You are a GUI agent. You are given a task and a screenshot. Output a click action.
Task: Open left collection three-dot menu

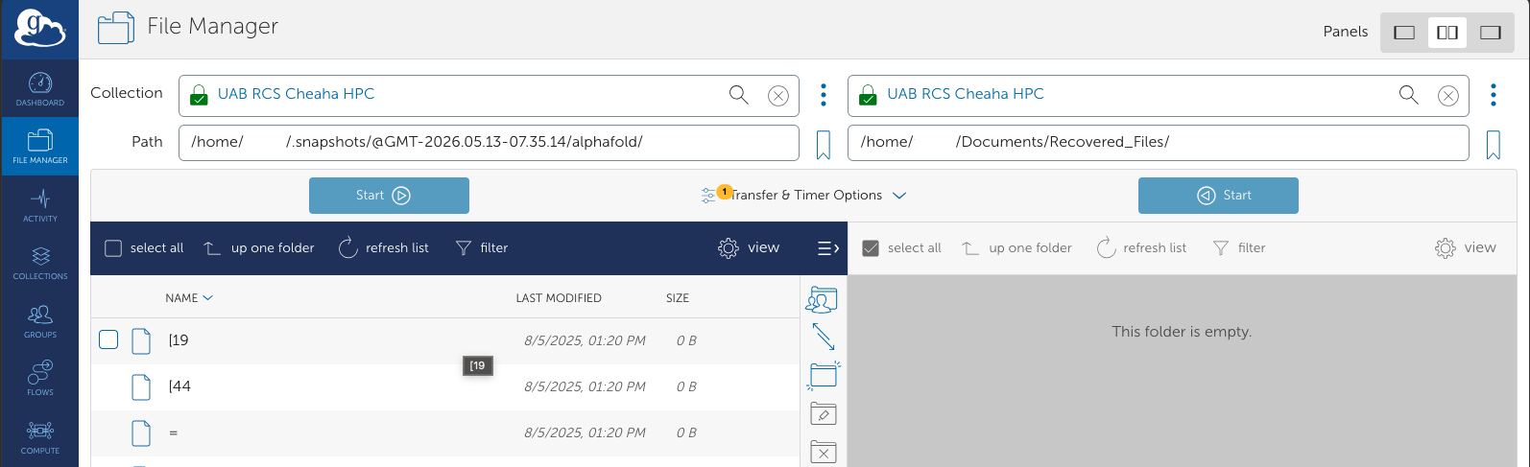824,94
